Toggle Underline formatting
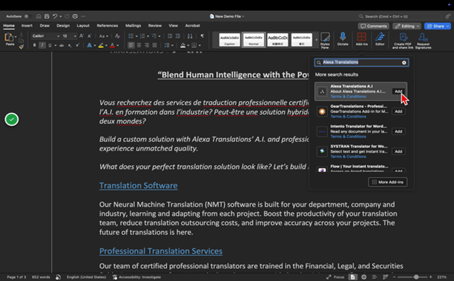 click(50, 45)
